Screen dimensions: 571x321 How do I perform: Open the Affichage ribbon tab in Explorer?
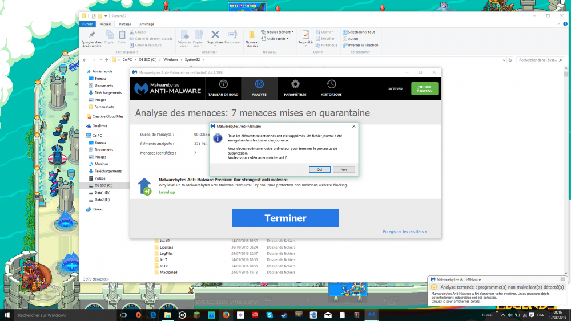(x=147, y=24)
